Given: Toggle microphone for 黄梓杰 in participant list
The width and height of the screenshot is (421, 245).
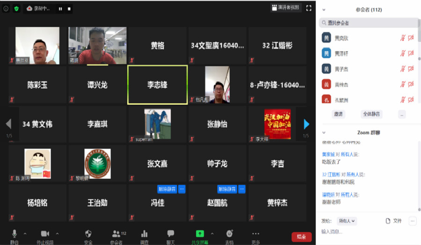Looking at the screenshot, I should 402,84.
